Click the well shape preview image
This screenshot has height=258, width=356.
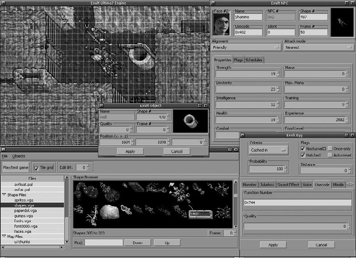pyautogui.click(x=191, y=121)
